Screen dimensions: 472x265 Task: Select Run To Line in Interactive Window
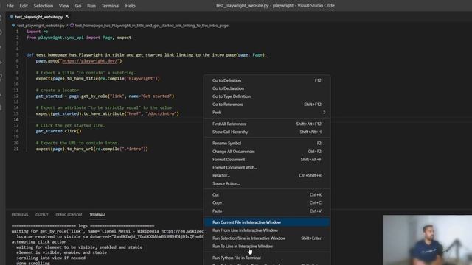click(267, 247)
